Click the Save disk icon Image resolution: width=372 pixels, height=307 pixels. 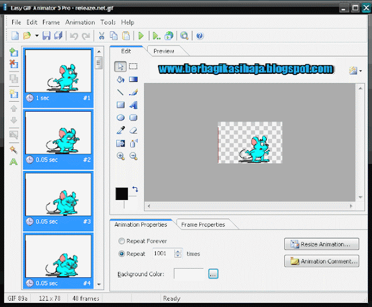46,36
